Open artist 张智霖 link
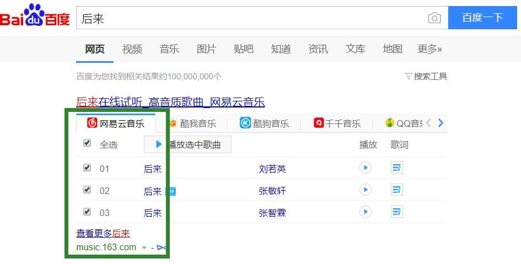This screenshot has height=264, width=521. [272, 213]
